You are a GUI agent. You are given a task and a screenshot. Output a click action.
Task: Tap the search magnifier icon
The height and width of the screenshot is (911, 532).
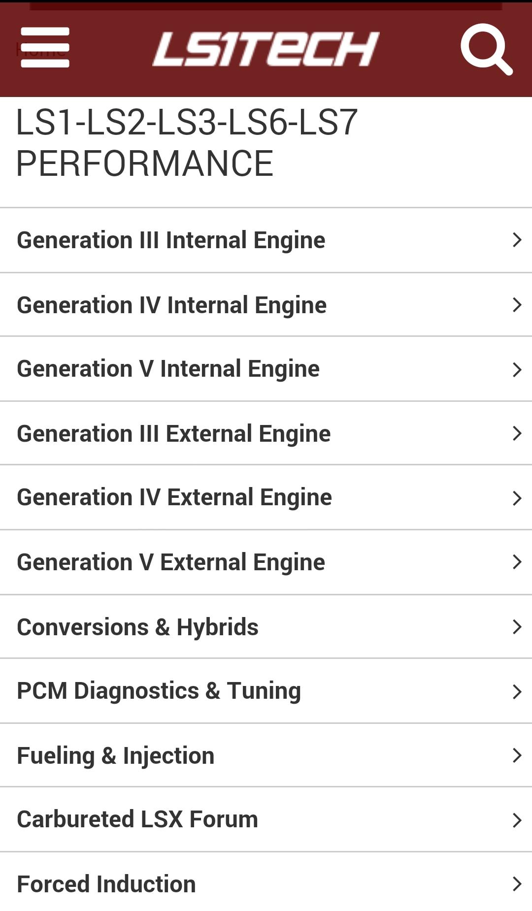coord(486,49)
